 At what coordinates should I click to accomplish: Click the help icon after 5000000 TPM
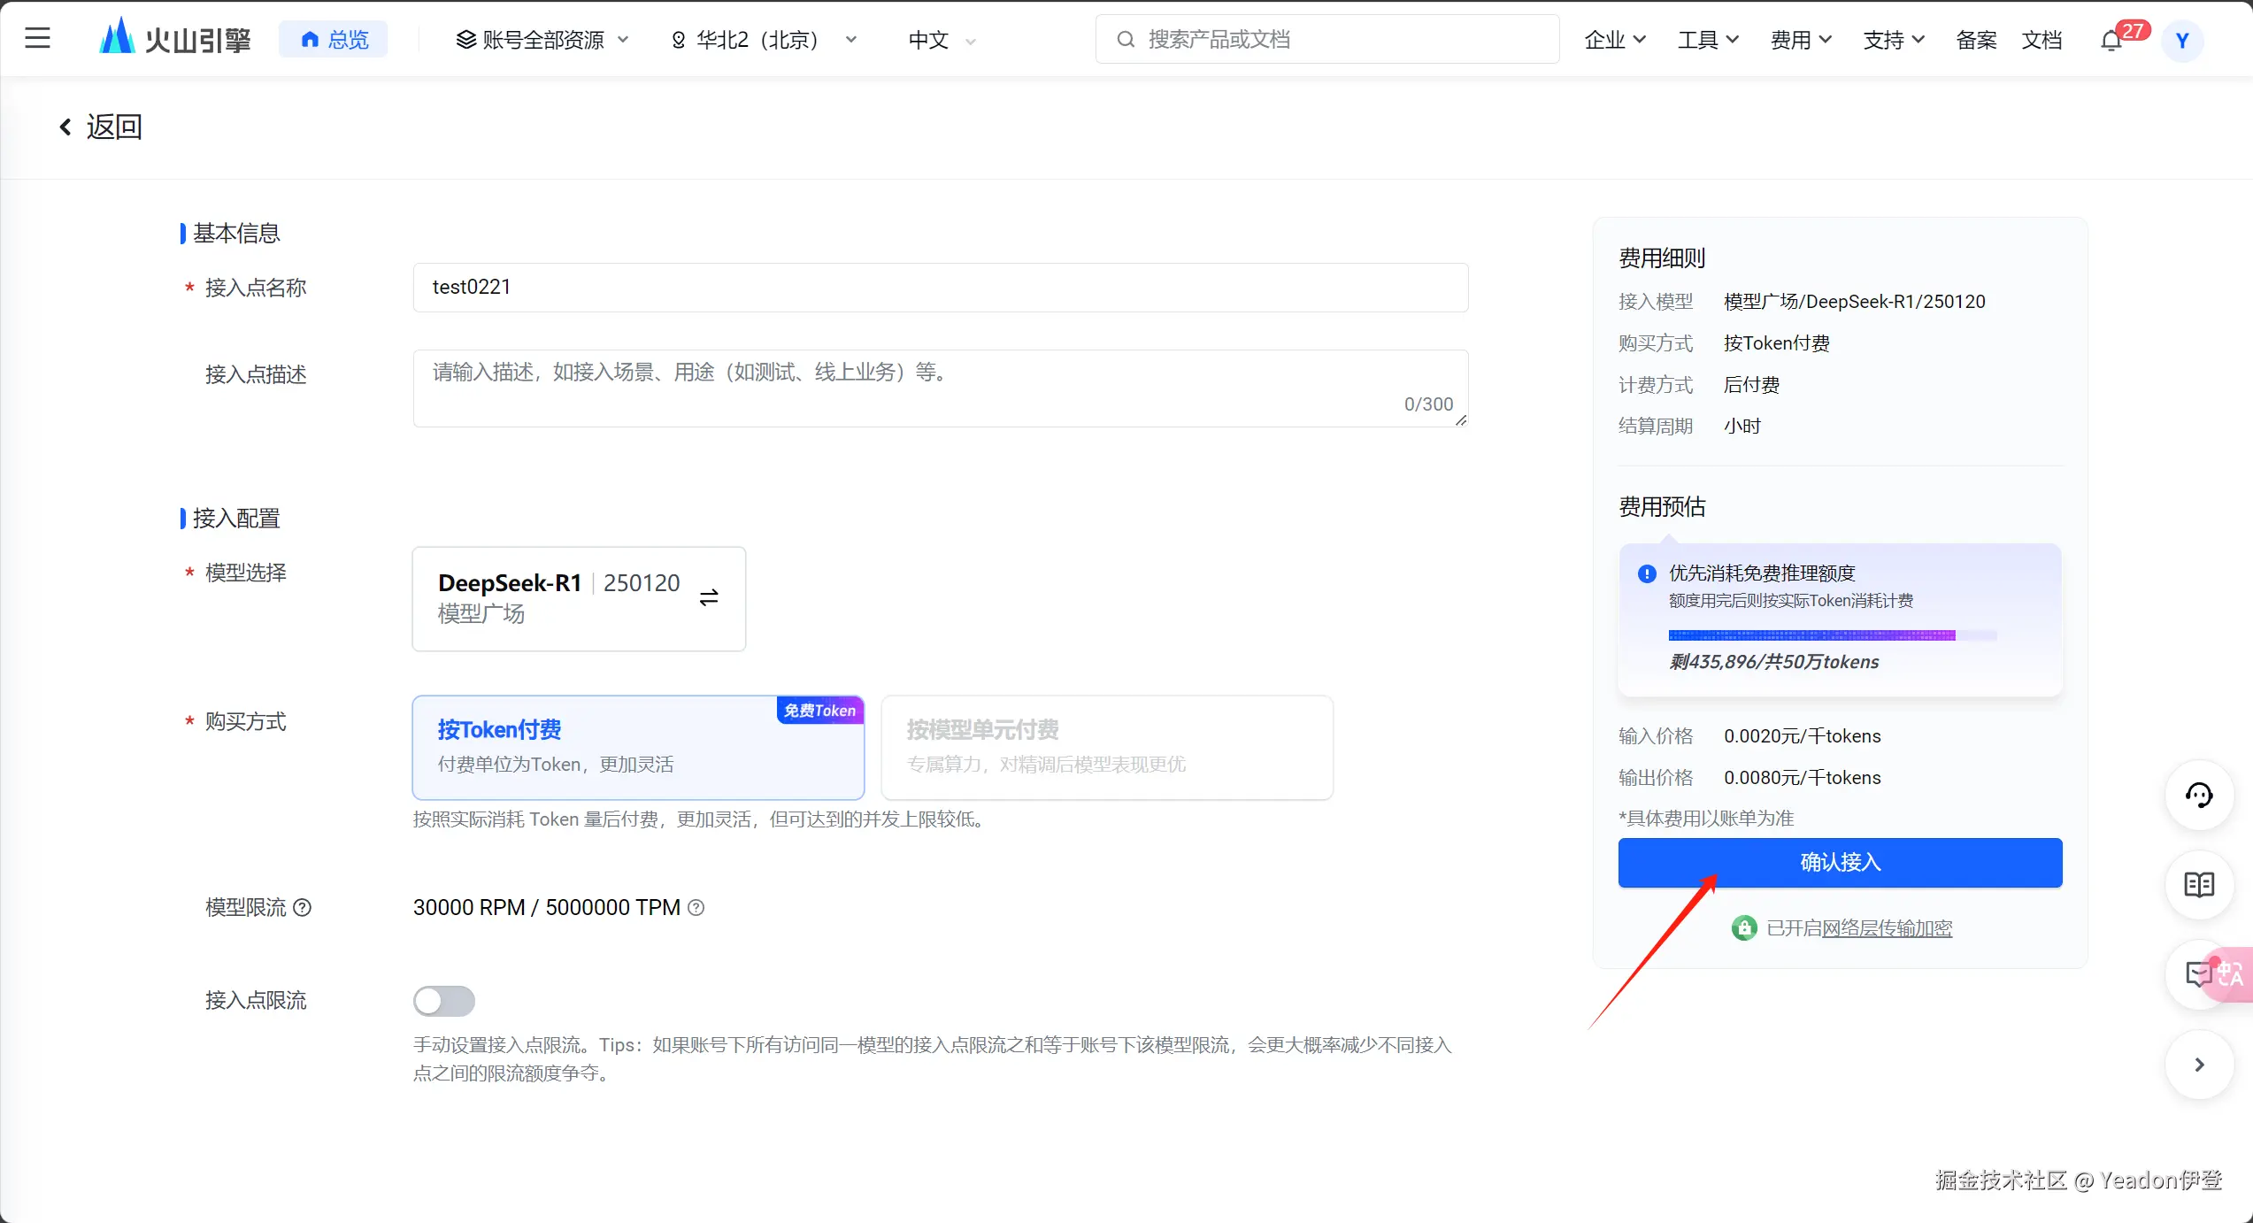pos(696,907)
